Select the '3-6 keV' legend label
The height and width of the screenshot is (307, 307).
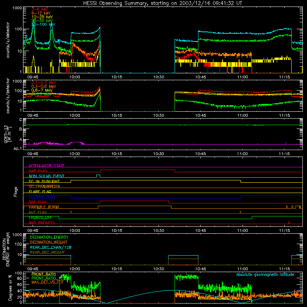tap(40, 9)
